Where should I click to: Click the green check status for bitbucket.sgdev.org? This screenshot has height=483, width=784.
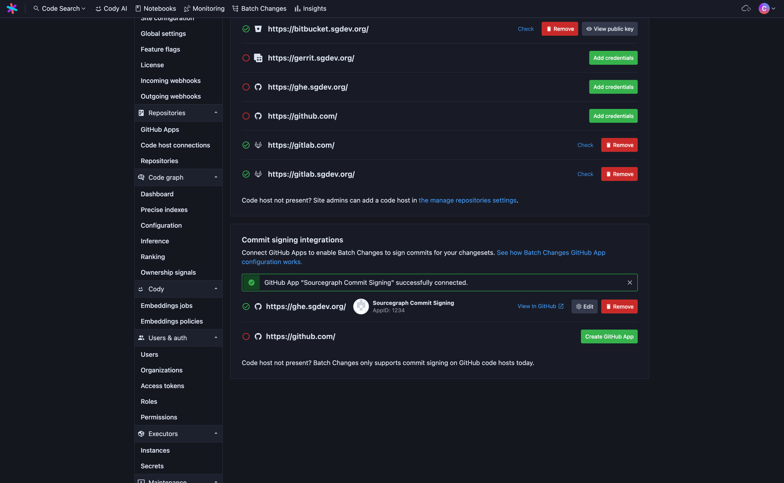click(246, 29)
